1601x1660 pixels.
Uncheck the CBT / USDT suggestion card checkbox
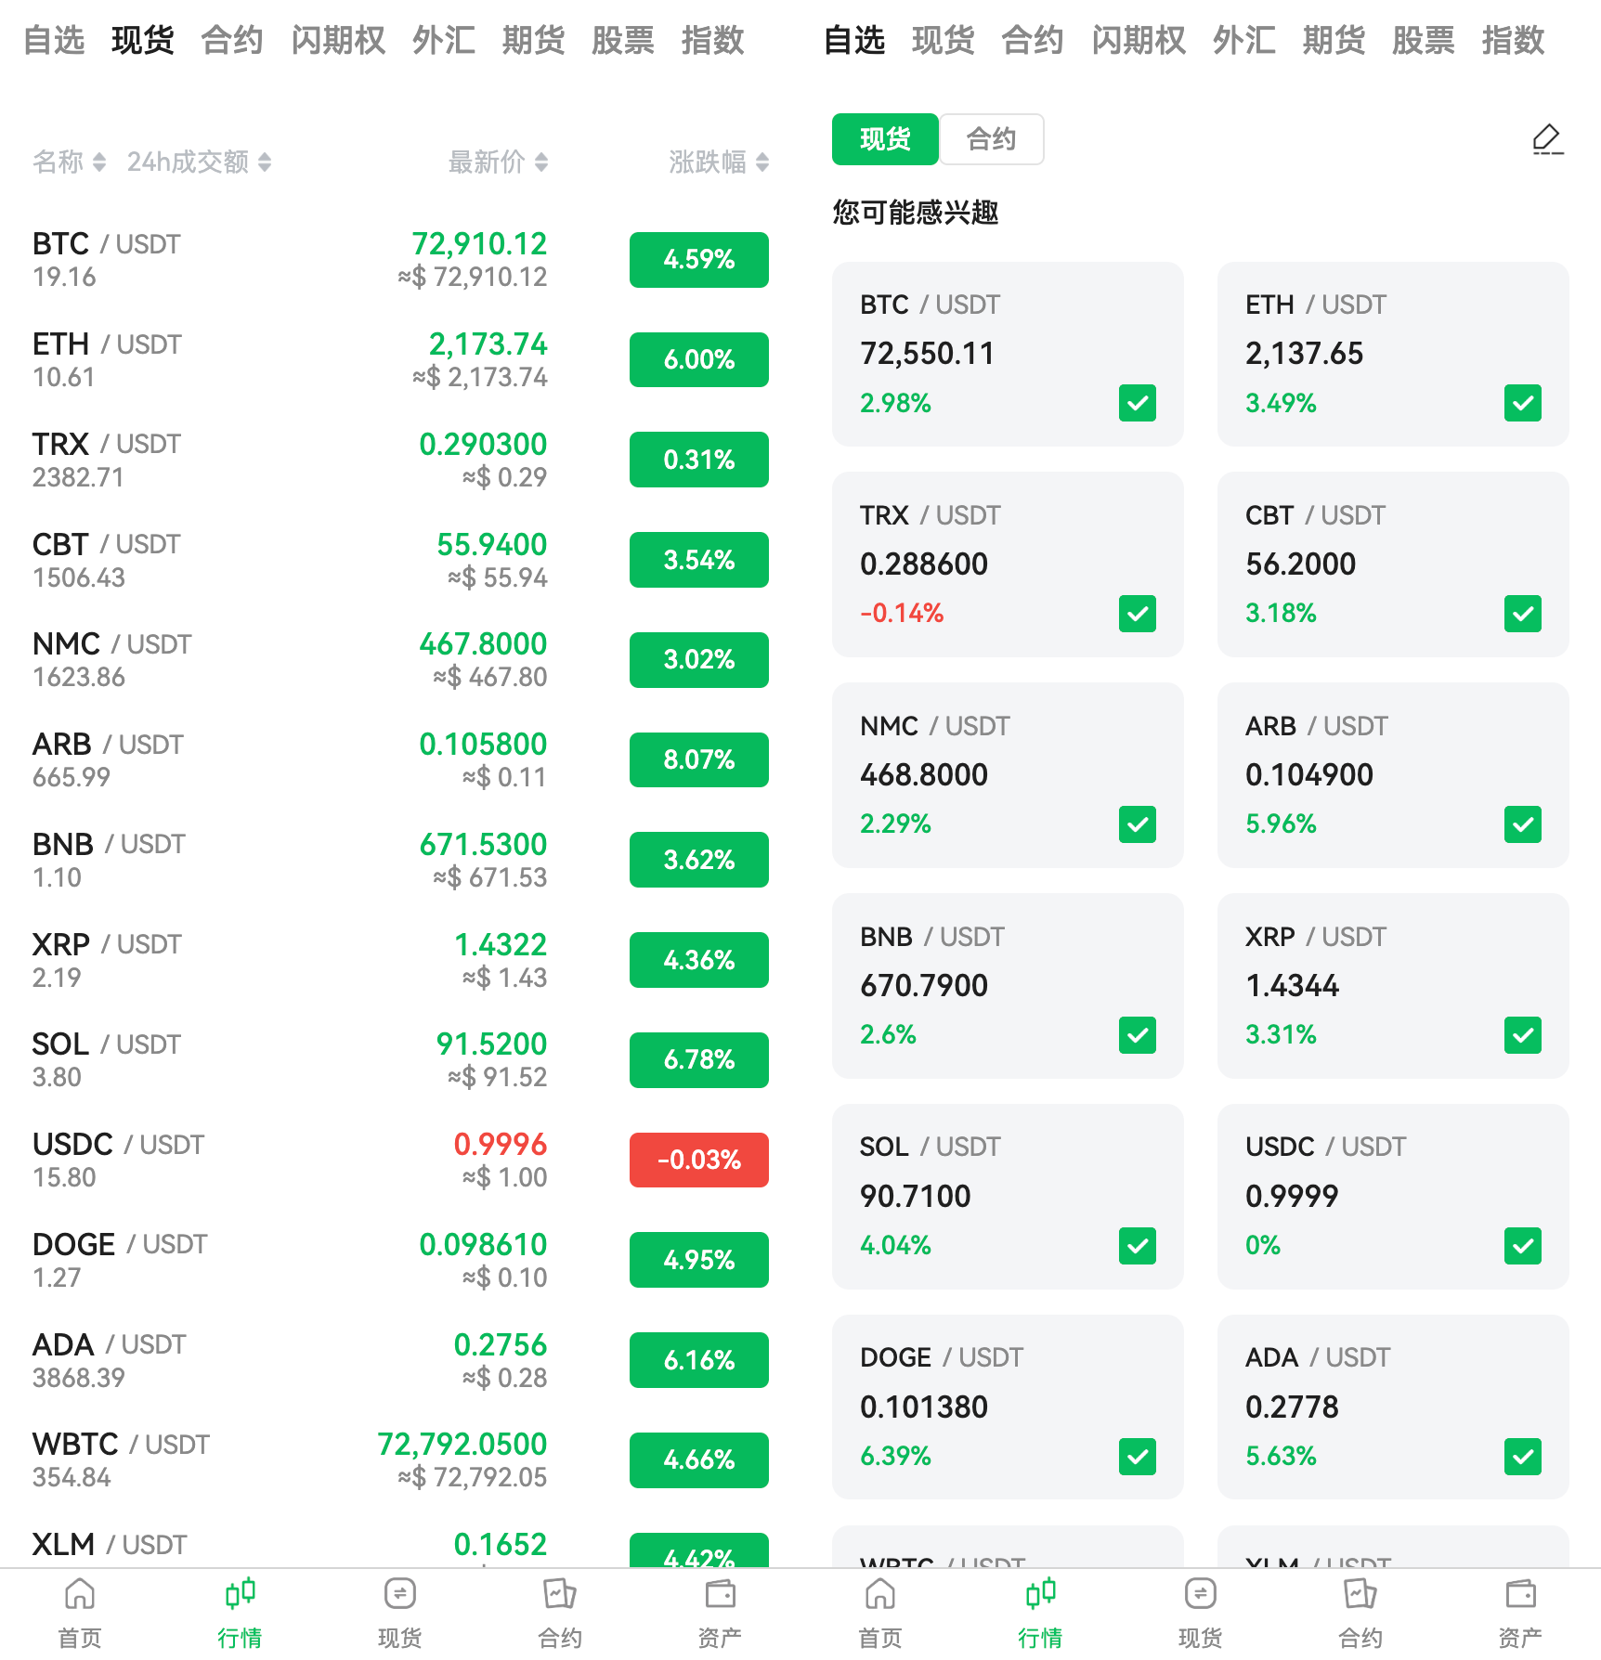[x=1522, y=614]
